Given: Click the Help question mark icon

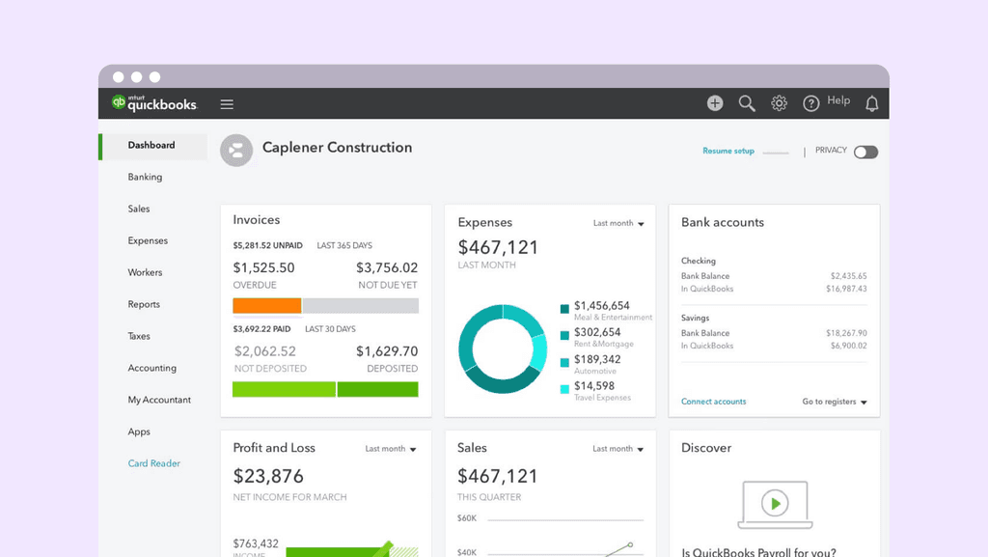Looking at the screenshot, I should tap(811, 102).
